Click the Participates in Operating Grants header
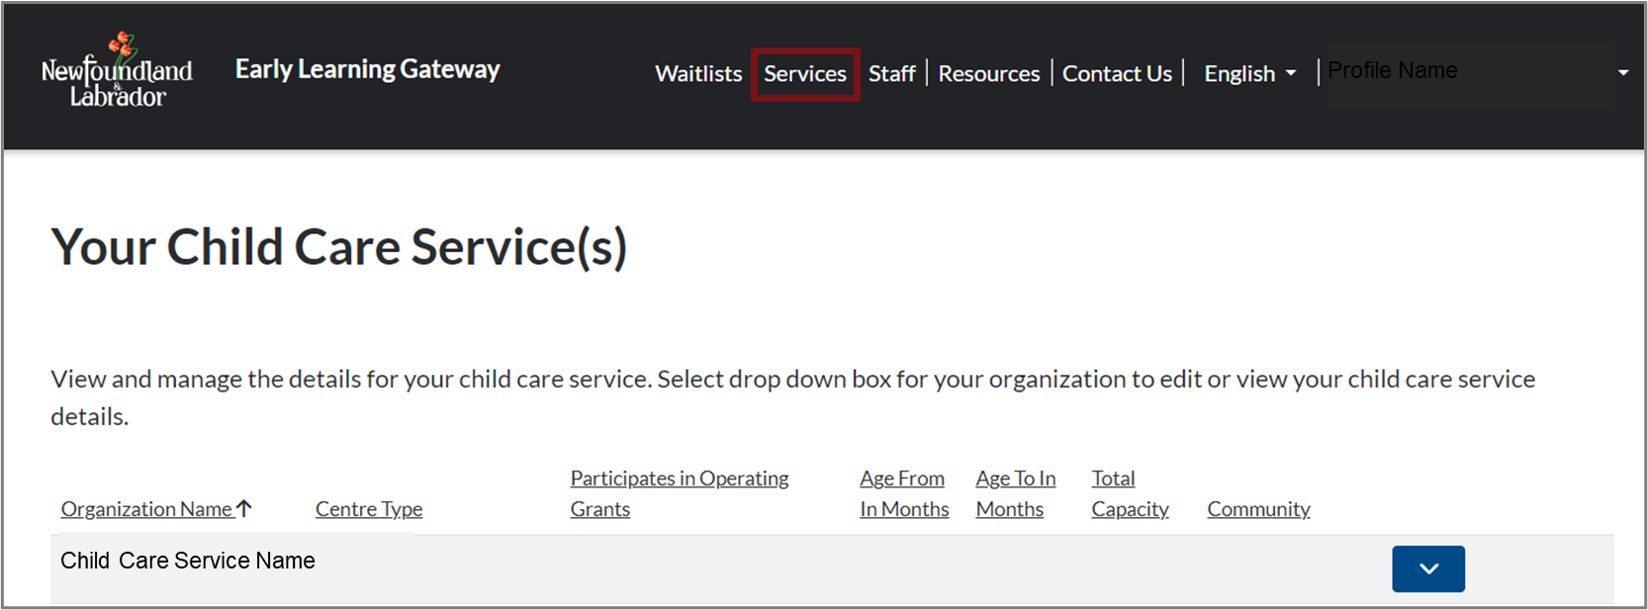1648x610 pixels. 679,493
